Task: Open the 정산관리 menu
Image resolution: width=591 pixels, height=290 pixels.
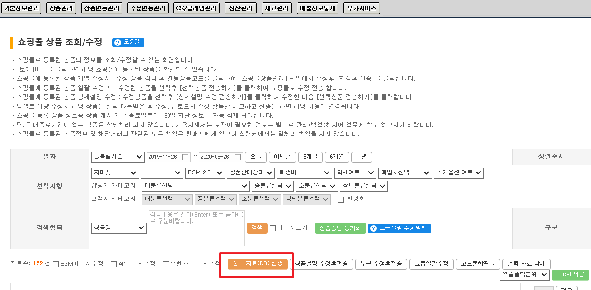Action: (240, 8)
